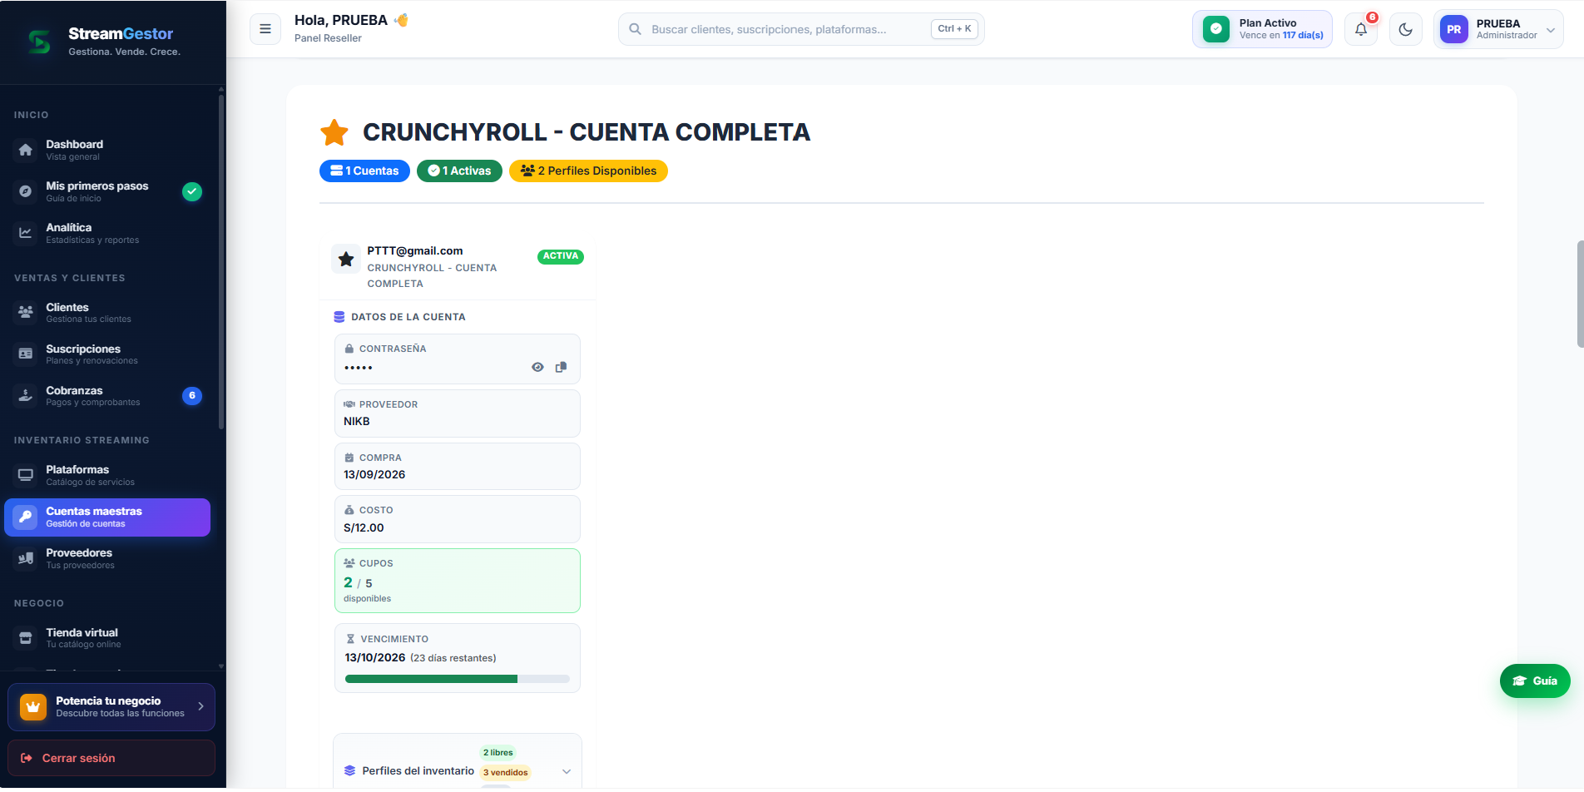This screenshot has height=792, width=1584.
Task: Open Dashboard menu item
Action: click(107, 150)
